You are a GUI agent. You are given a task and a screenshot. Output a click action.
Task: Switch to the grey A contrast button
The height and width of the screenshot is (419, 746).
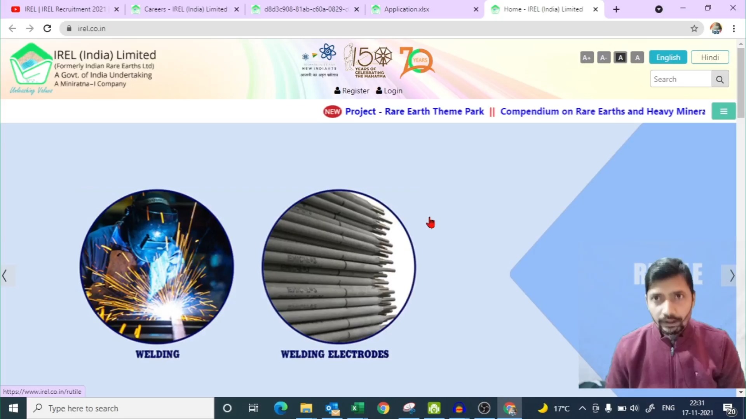coord(637,57)
